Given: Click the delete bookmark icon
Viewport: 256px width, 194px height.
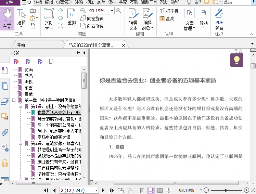Looking at the screenshot, I should coord(16,62).
